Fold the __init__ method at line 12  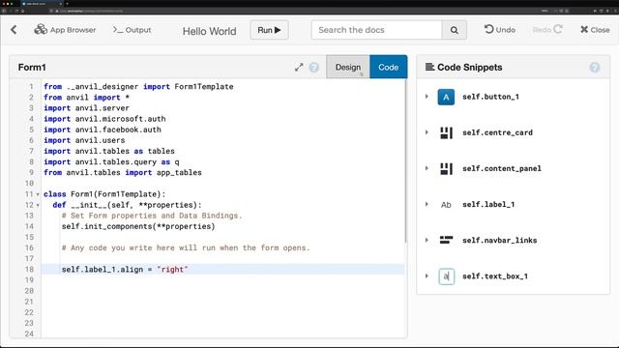38,205
